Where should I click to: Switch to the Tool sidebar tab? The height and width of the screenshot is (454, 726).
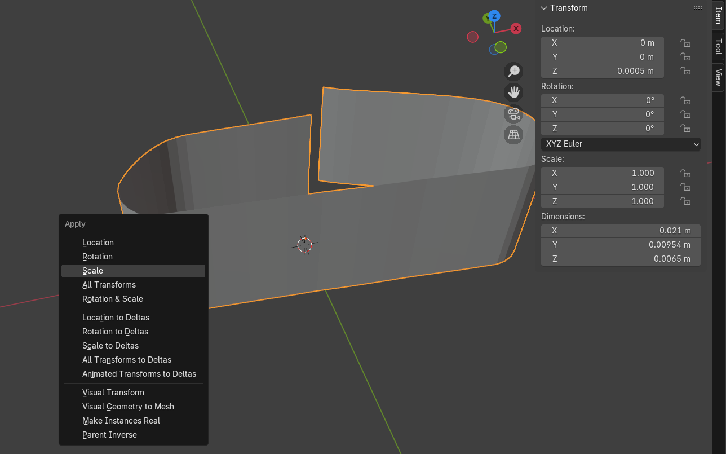pos(718,46)
